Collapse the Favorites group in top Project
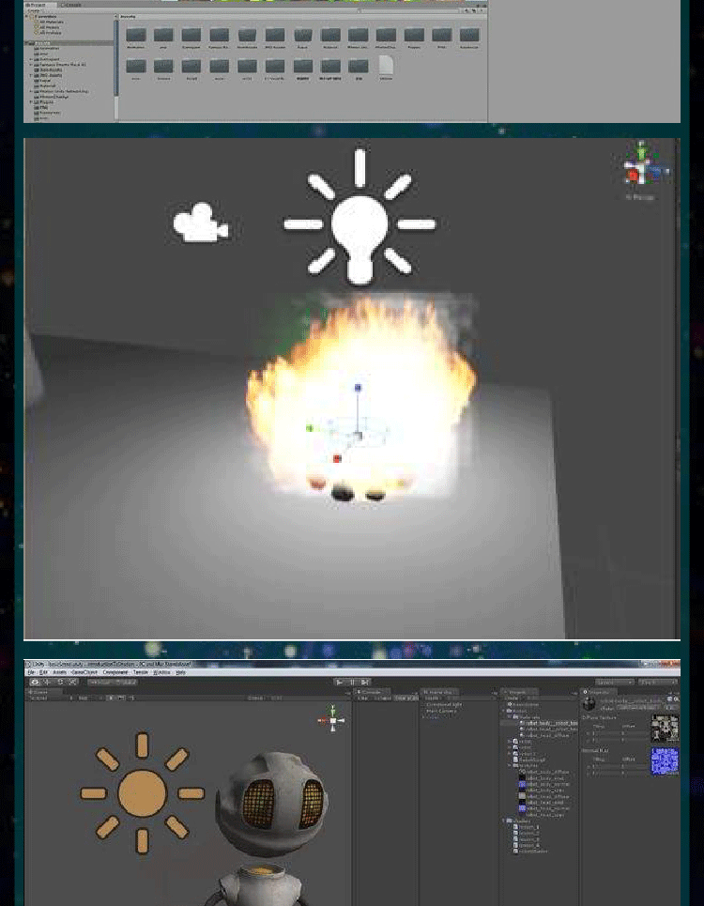The width and height of the screenshot is (704, 906). (x=26, y=16)
